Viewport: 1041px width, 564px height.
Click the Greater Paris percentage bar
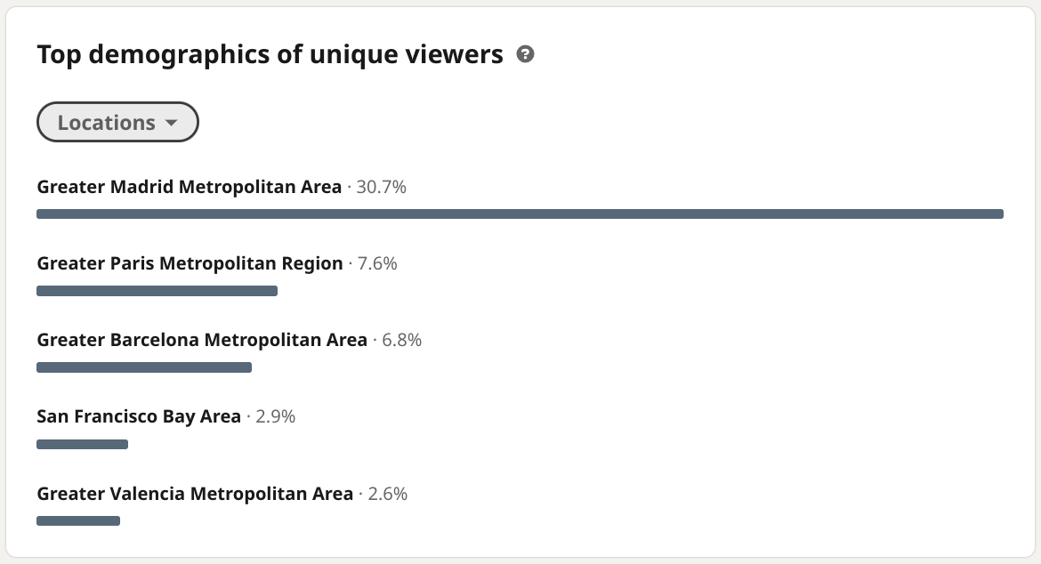(157, 291)
